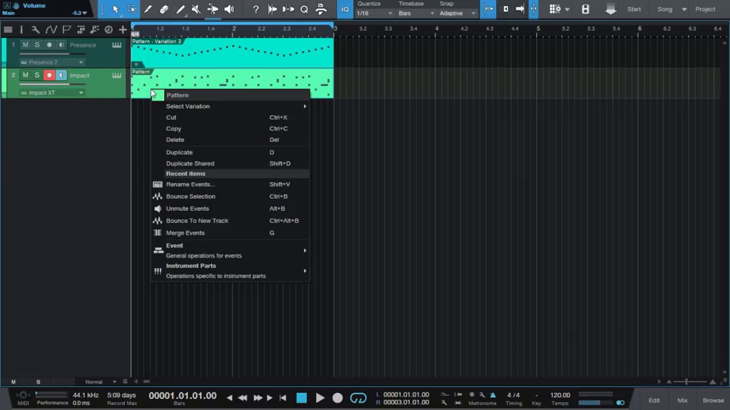Select the Eraser tool
Screen dimensions: 730x410
(164, 9)
